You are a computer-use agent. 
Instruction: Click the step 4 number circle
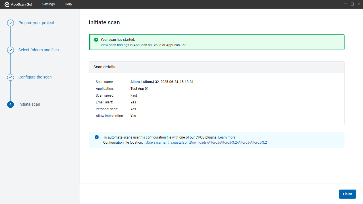11,105
